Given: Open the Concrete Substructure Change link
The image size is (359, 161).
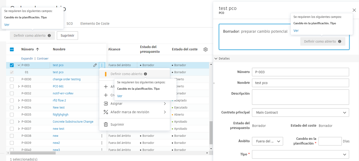Looking at the screenshot, I should coord(73,122).
